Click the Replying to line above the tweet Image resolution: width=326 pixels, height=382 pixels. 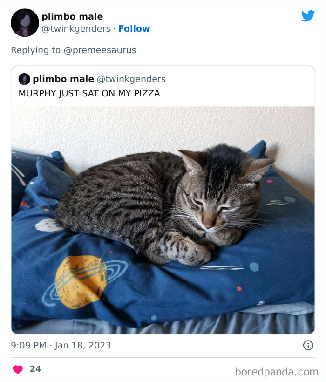pos(73,49)
